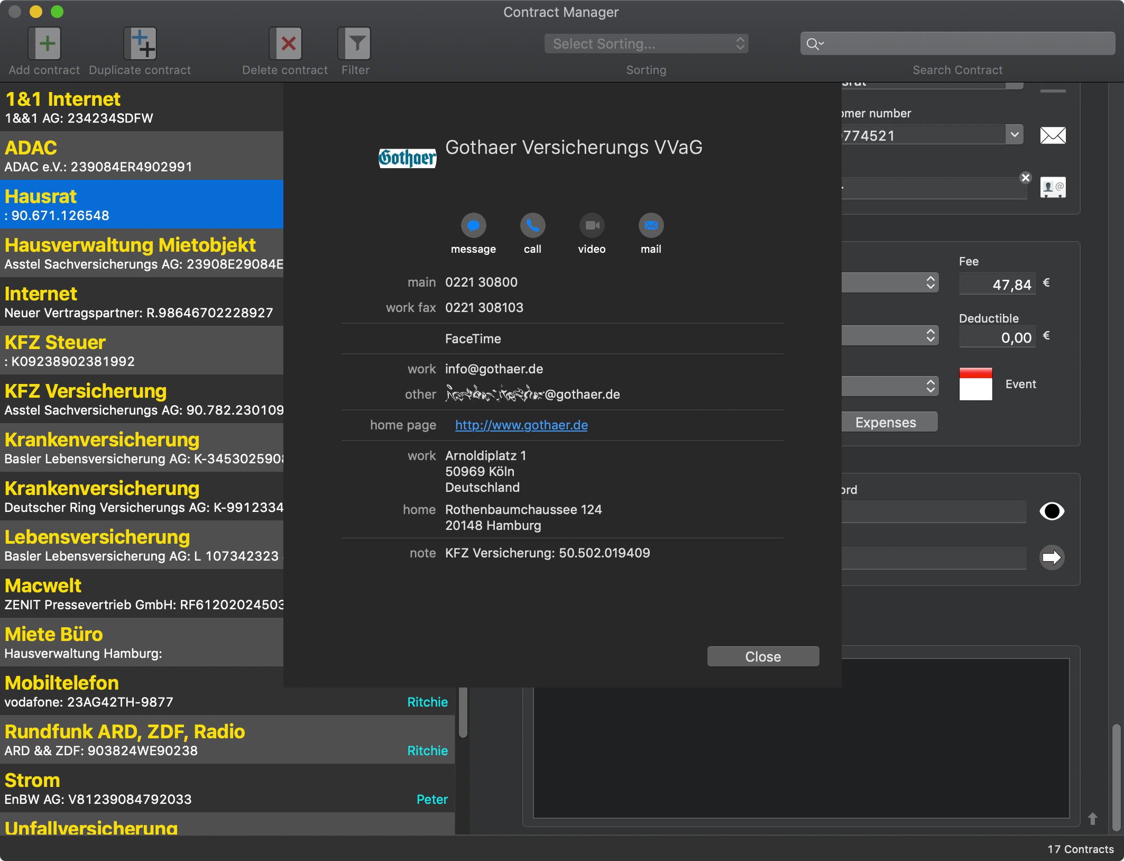Select the Mobiltelefon vodafone contract
Viewport: 1124px width, 861px height.
click(x=227, y=691)
